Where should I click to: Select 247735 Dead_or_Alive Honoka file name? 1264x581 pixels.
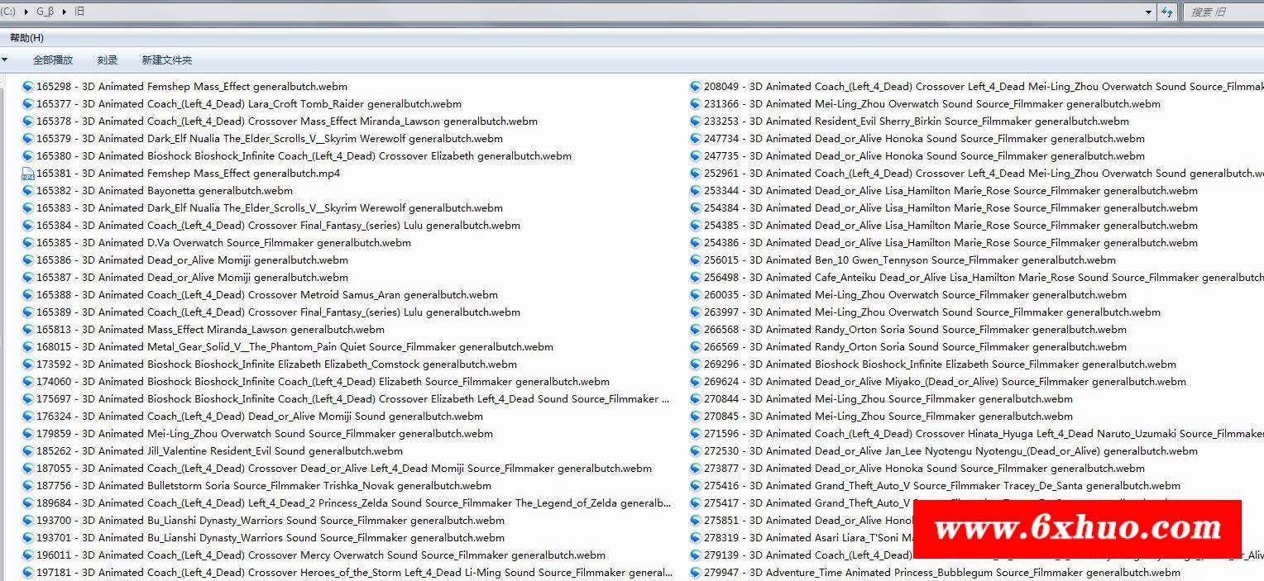pos(925,155)
